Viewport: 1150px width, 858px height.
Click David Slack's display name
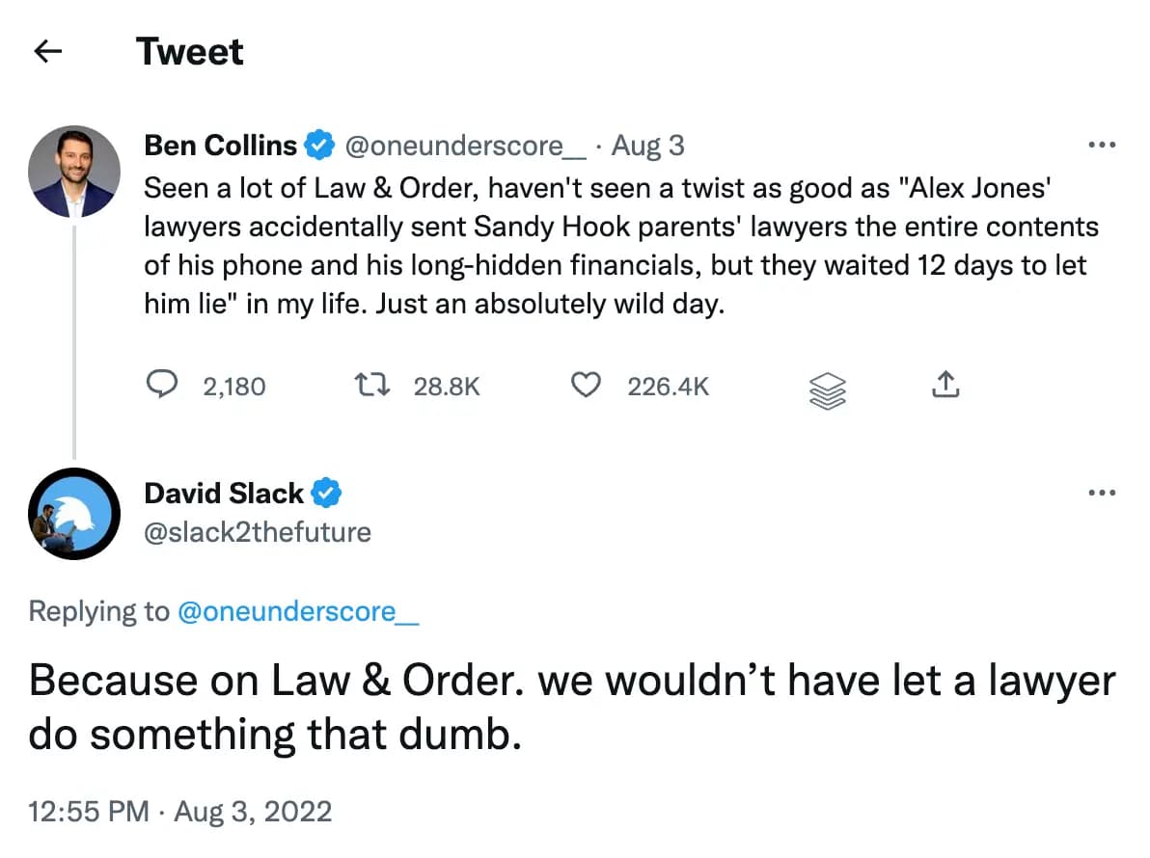[x=223, y=493]
